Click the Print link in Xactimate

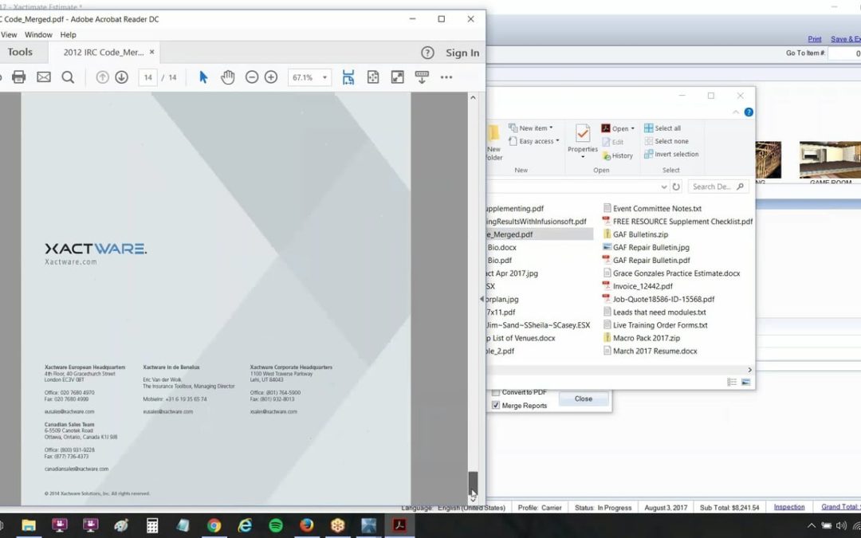(814, 39)
